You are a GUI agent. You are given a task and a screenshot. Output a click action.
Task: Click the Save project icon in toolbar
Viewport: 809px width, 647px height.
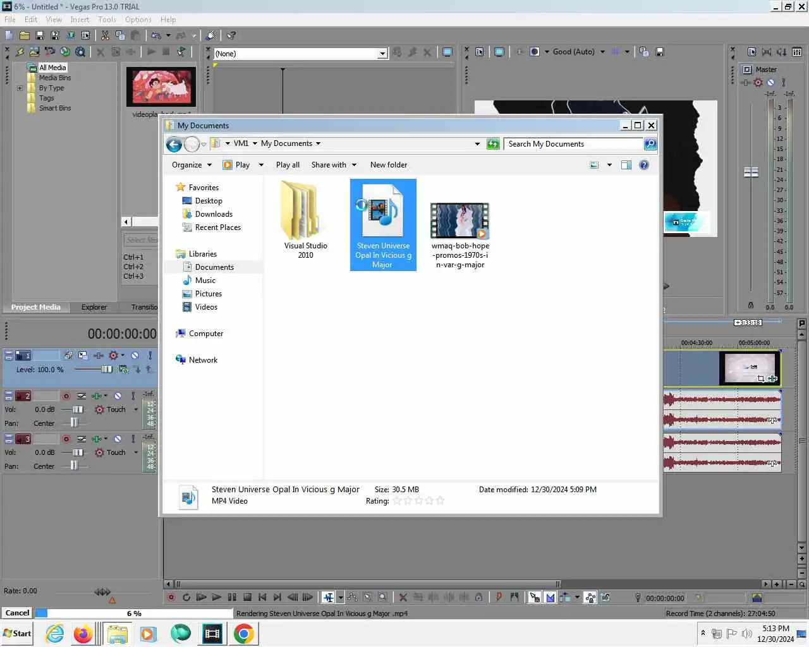coord(40,35)
